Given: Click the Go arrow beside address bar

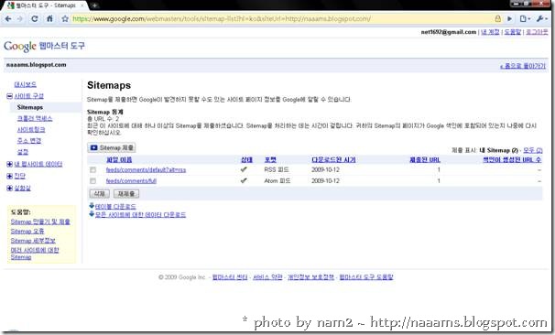Looking at the screenshot, I should (510, 18).
